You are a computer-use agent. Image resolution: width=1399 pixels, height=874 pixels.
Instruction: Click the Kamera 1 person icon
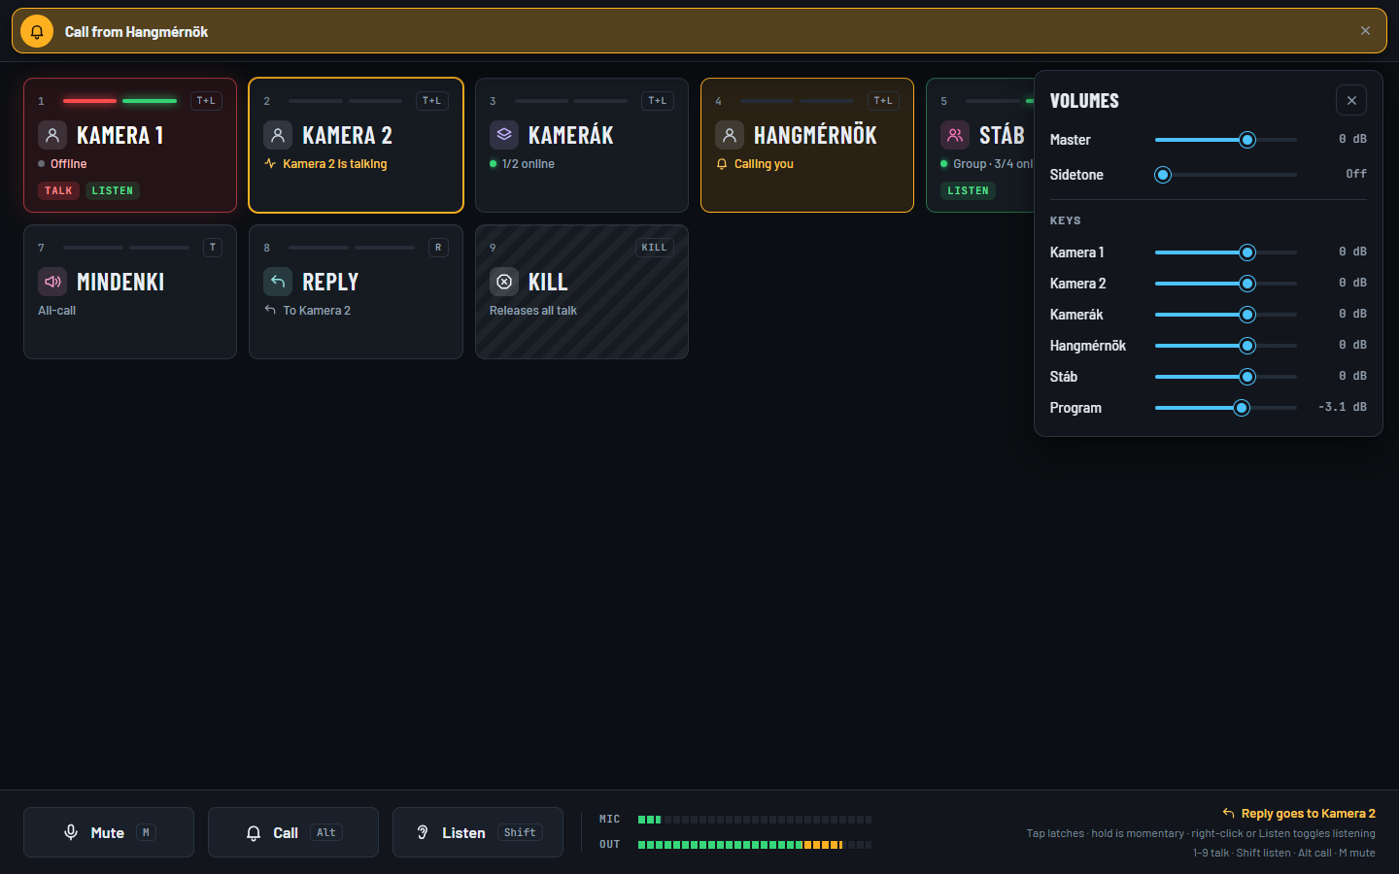[x=52, y=135]
